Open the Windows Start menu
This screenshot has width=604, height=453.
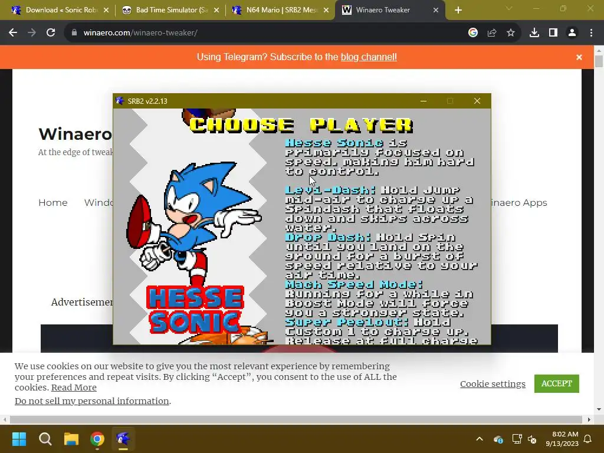point(19,439)
